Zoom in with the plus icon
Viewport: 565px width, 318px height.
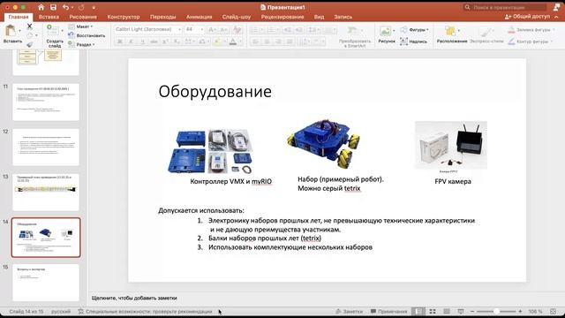[520, 311]
